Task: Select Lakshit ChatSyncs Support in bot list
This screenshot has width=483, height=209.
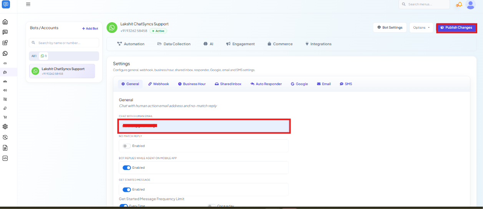Action: pyautogui.click(x=62, y=71)
